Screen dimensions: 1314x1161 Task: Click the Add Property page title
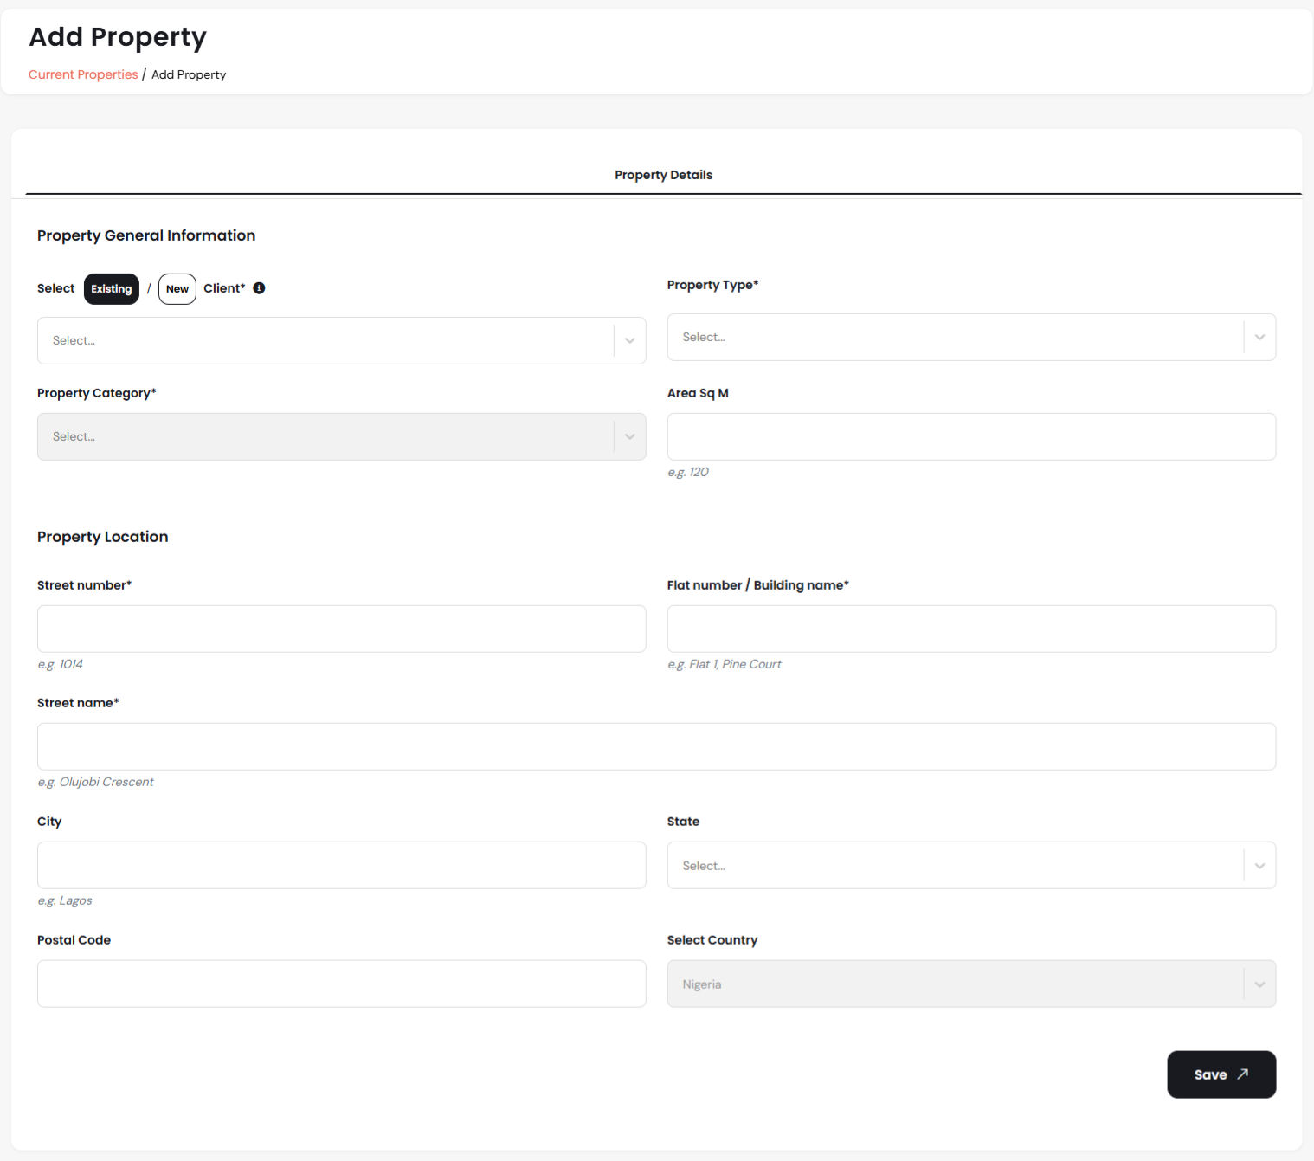pyautogui.click(x=118, y=37)
